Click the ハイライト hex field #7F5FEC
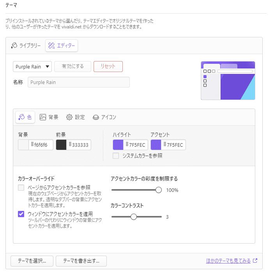The height and width of the screenshot is (272, 274). (136, 145)
